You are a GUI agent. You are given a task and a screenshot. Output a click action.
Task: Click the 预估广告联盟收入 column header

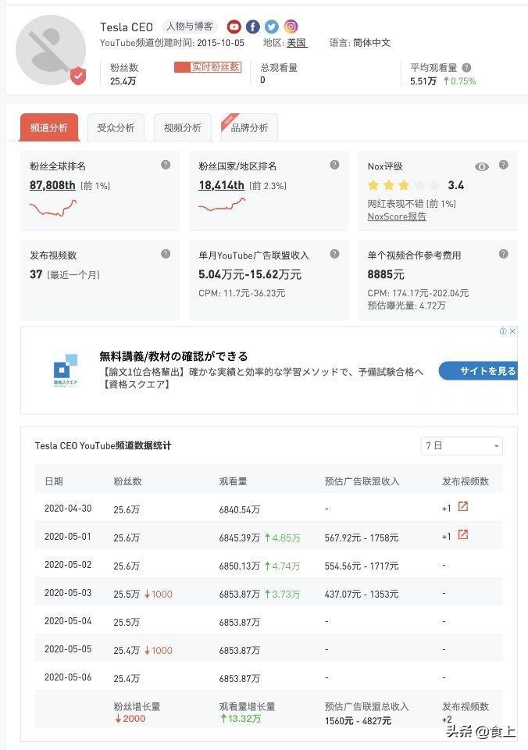pyautogui.click(x=362, y=481)
